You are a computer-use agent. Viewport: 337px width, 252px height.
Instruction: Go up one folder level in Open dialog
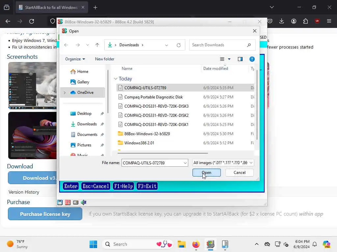point(97,45)
